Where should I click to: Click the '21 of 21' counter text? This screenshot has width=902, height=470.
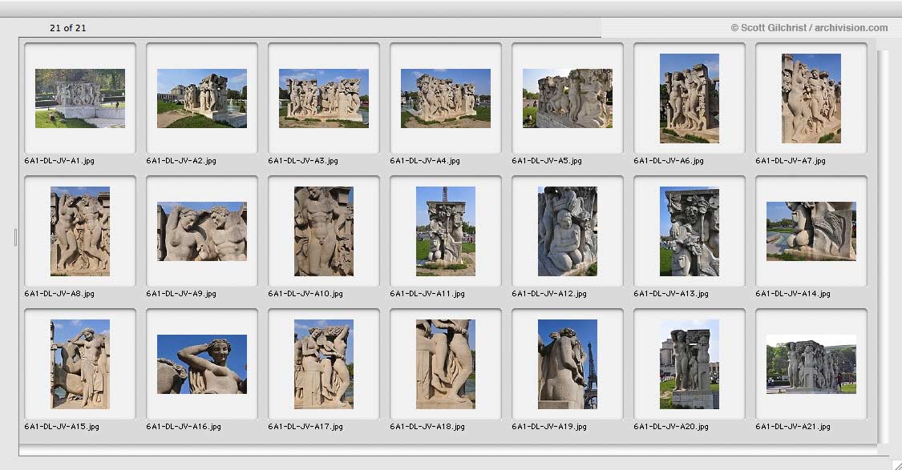click(x=68, y=27)
